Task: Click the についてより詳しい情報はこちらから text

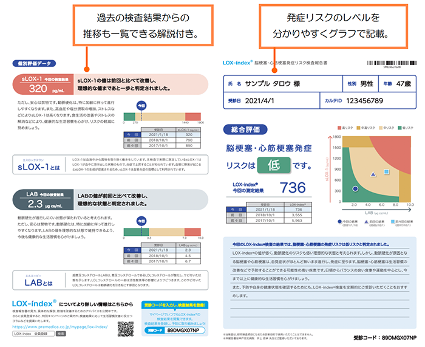Action: [96, 304]
